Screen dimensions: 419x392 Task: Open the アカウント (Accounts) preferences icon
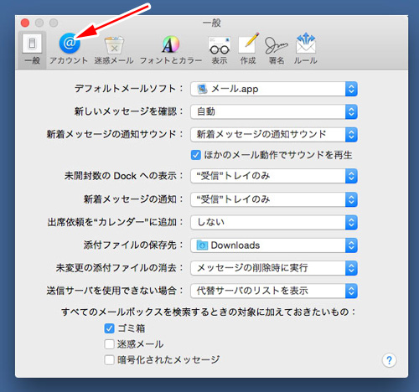click(x=69, y=48)
